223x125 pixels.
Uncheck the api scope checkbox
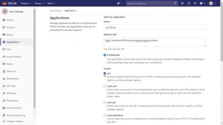click(105, 73)
